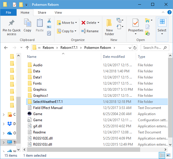Open the Properties ribbon button
This screenshot has width=173, height=159.
(x=135, y=26)
